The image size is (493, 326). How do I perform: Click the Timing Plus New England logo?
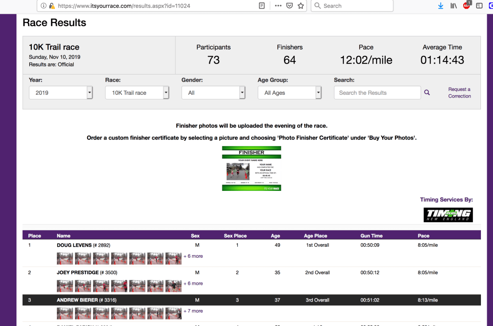[x=448, y=215]
